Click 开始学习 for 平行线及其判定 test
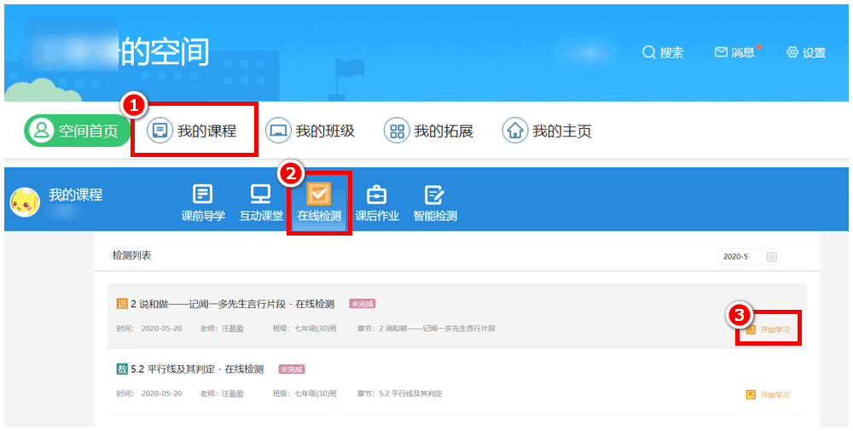Screen dimensions: 853x431 (x=769, y=395)
